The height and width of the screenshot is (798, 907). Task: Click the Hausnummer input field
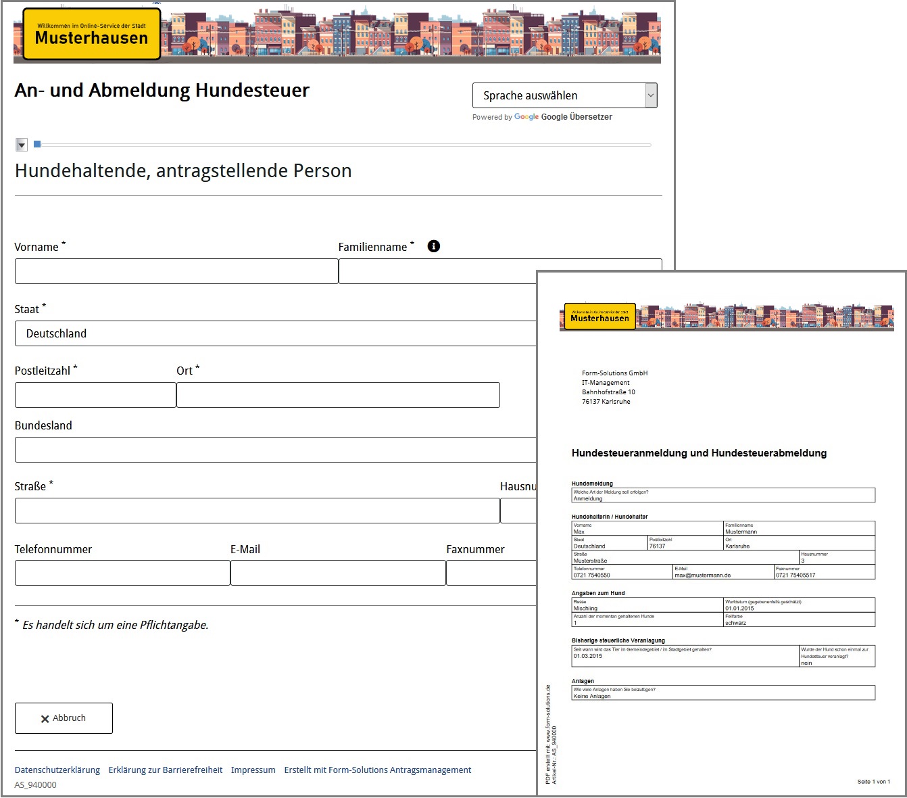point(518,511)
